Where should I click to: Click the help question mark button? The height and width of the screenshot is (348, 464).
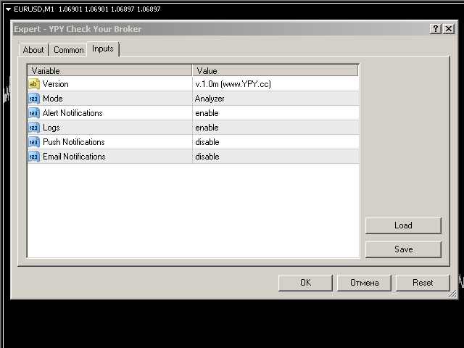(435, 29)
